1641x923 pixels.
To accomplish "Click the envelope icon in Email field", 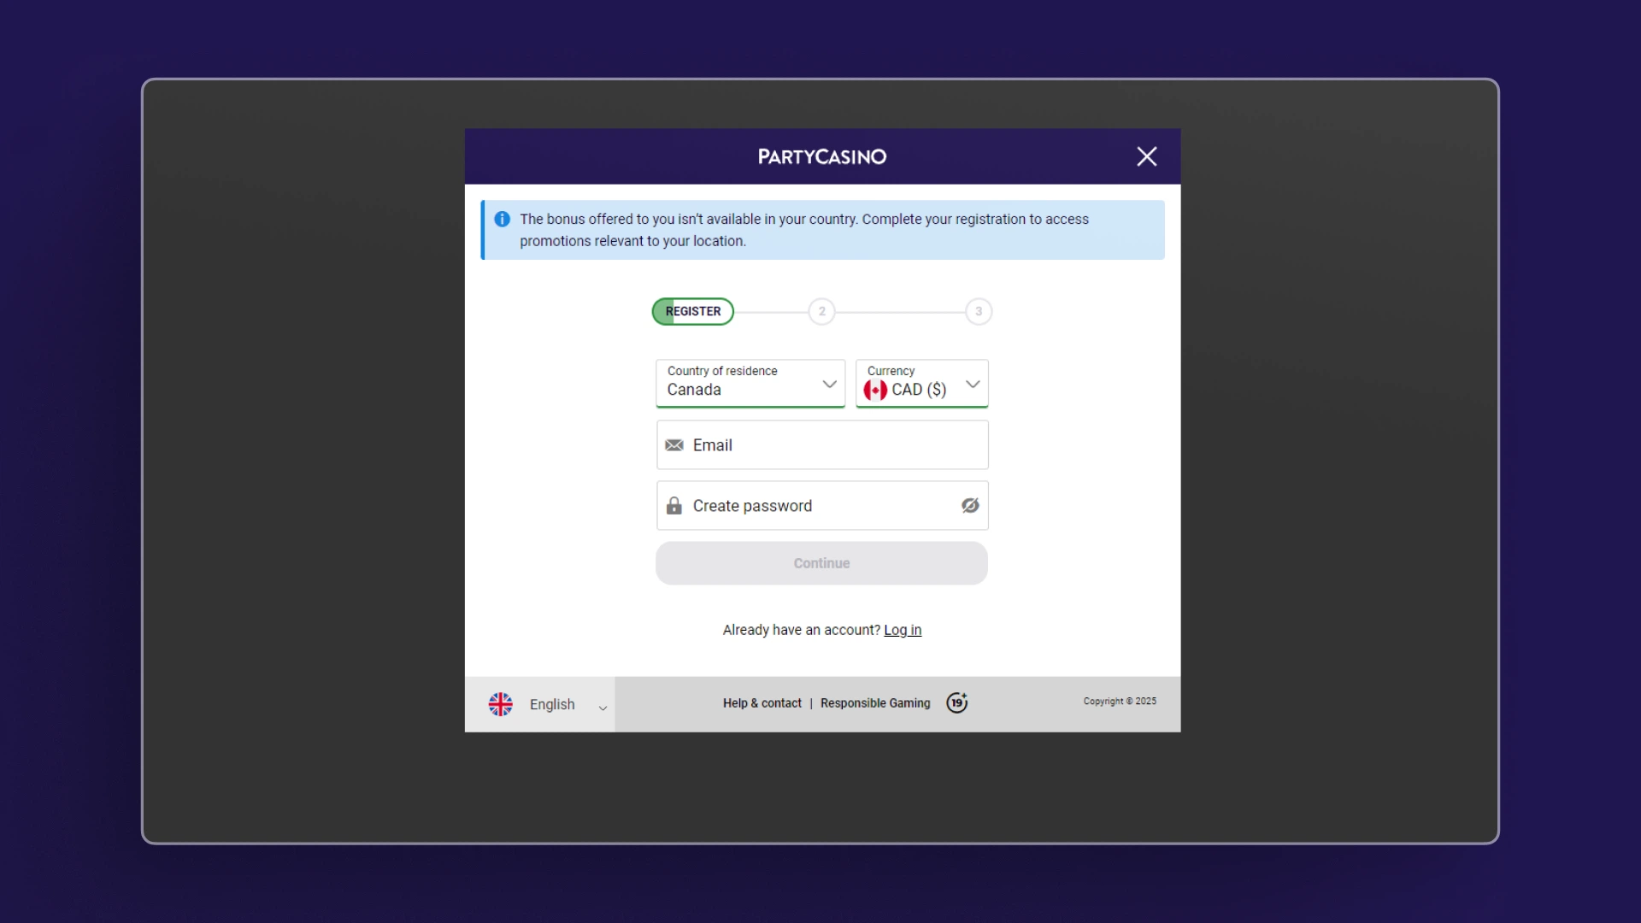I will [x=674, y=445].
